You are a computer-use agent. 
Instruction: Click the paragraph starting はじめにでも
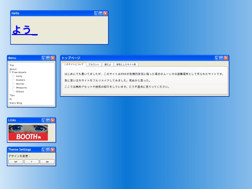(x=144, y=74)
